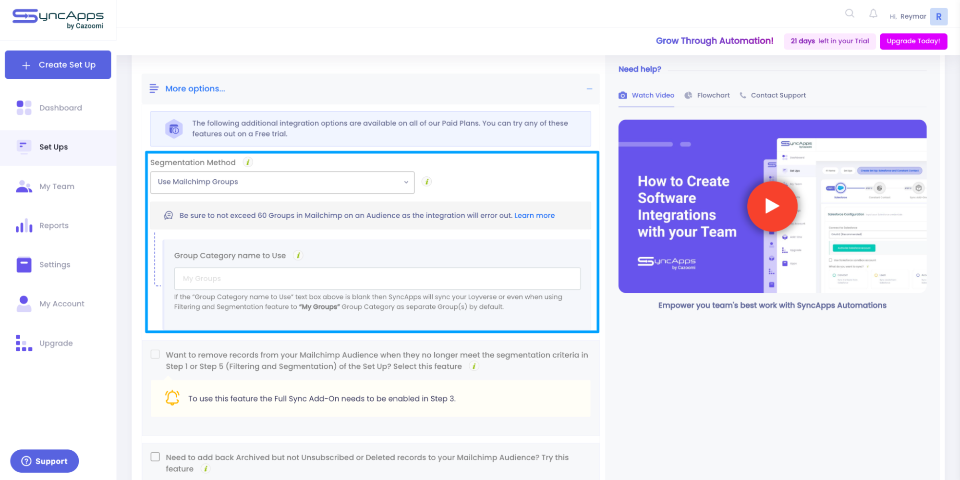The width and height of the screenshot is (960, 480).
Task: Open the search magnifier icon
Action: click(850, 13)
